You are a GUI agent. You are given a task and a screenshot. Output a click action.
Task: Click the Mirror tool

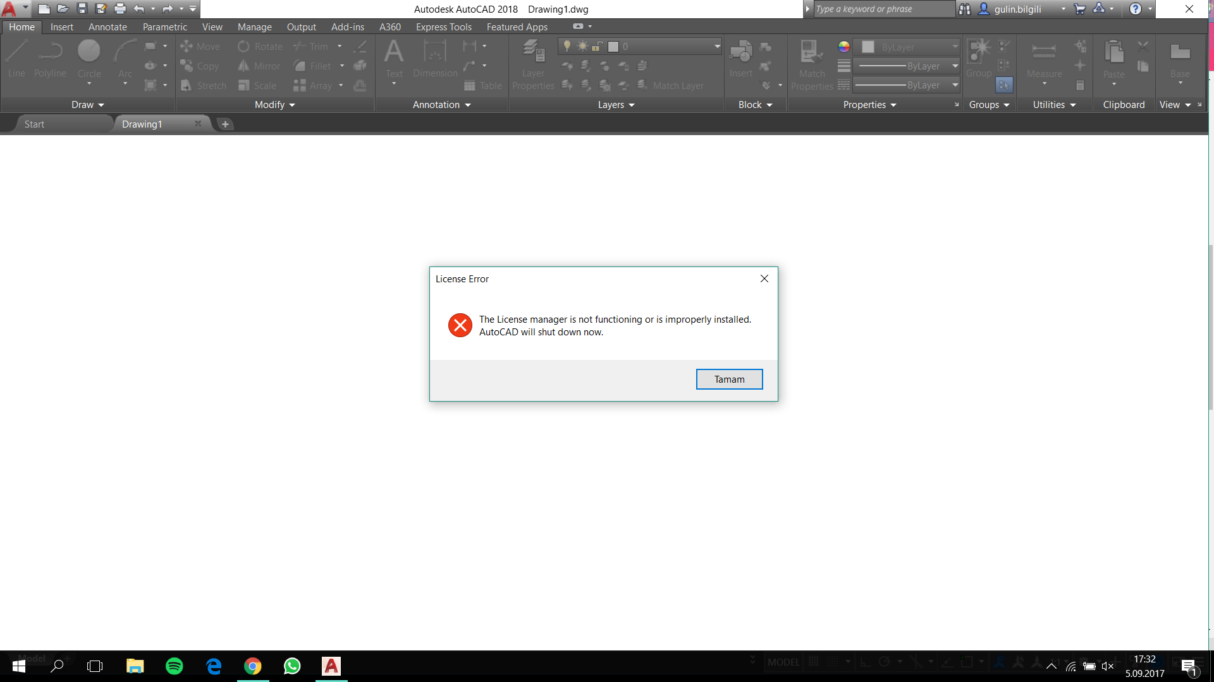pyautogui.click(x=259, y=66)
